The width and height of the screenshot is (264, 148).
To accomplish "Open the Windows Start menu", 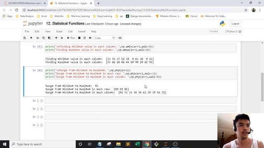I will [5, 144].
